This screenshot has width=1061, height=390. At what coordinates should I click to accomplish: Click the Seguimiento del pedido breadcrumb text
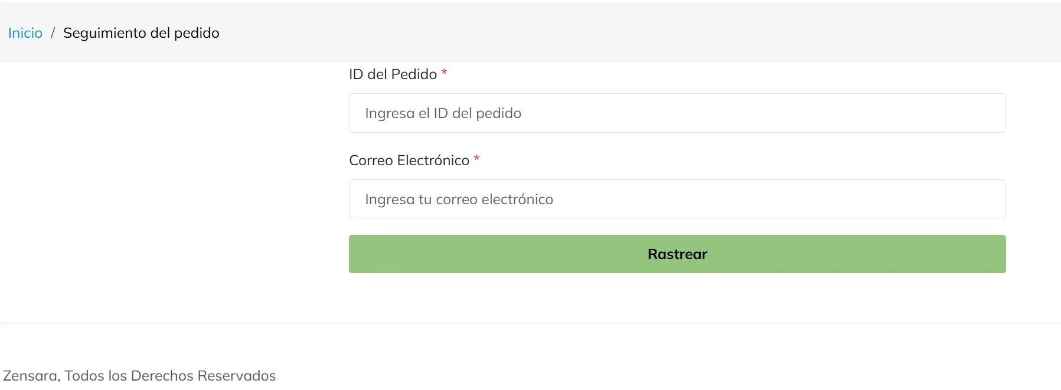coord(141,33)
